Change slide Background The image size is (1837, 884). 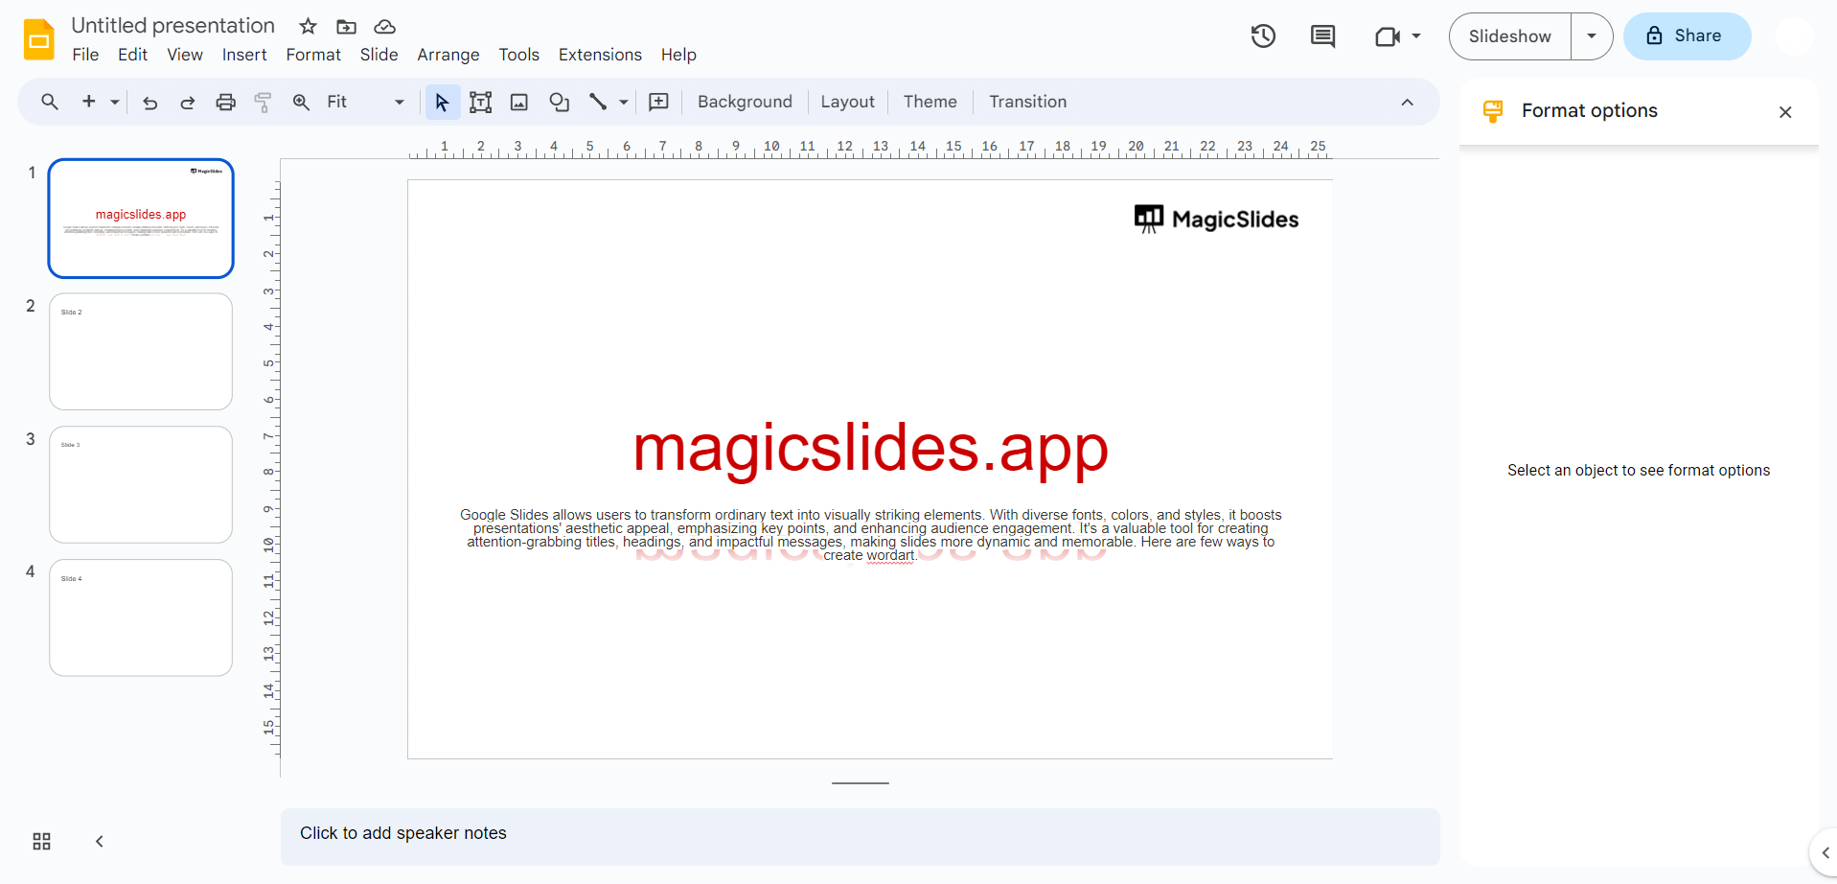pyautogui.click(x=745, y=102)
